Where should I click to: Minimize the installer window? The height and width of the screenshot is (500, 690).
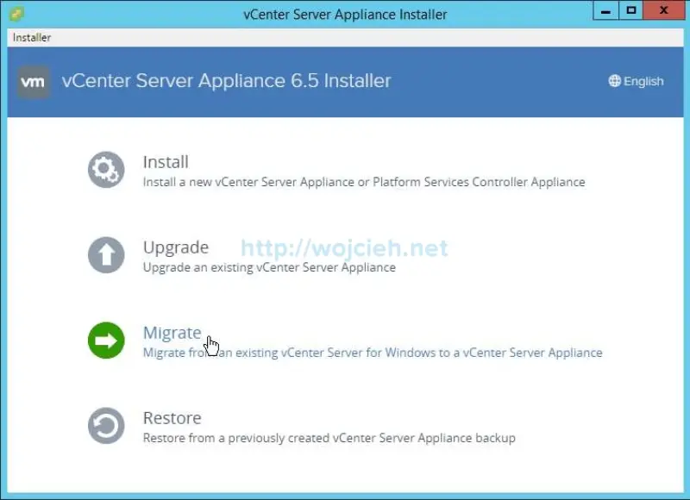click(x=606, y=10)
